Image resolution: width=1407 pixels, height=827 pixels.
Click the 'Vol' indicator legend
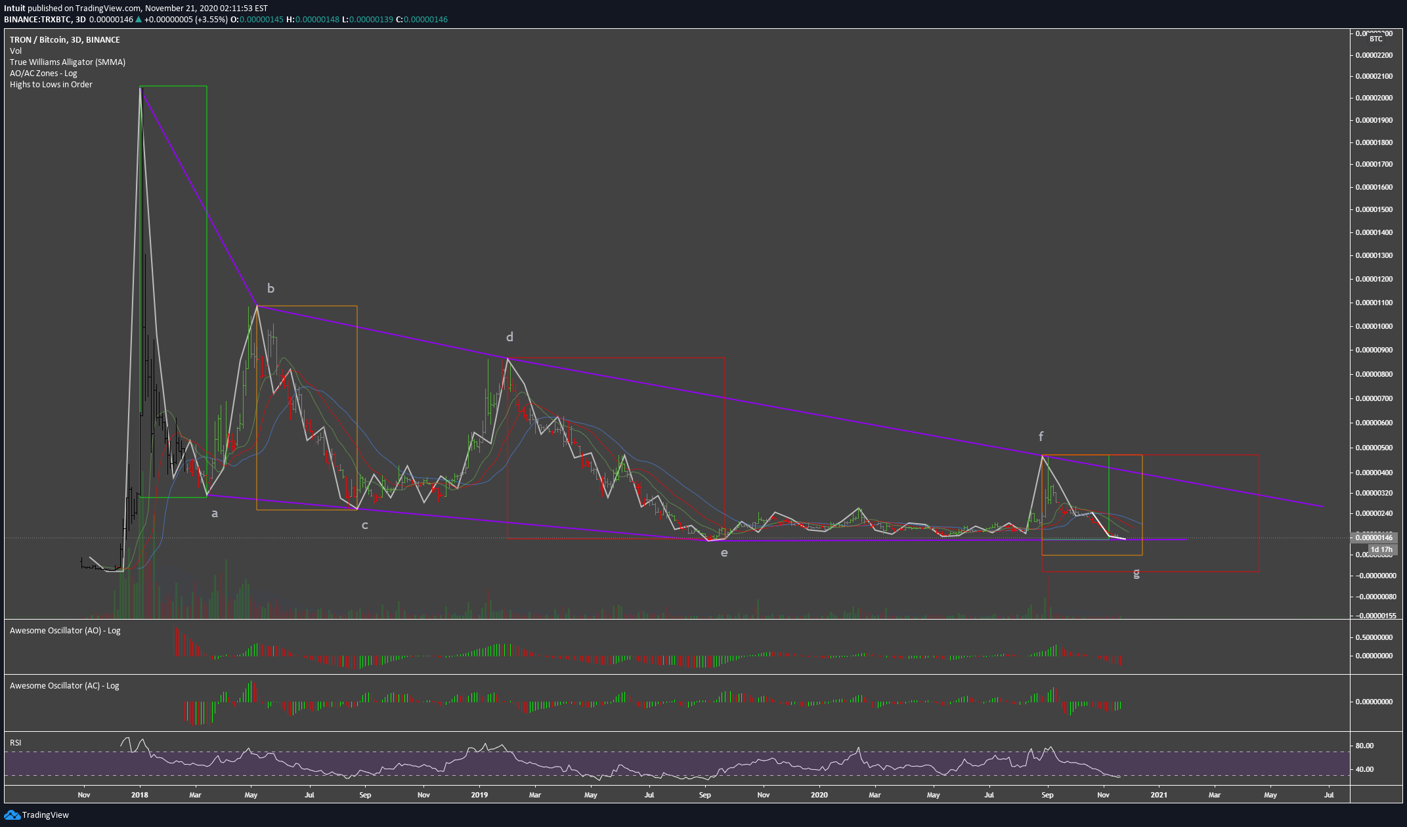pyautogui.click(x=16, y=51)
